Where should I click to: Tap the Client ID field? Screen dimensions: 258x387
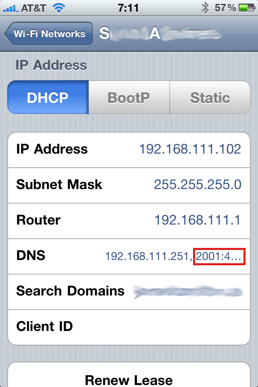pyautogui.click(x=129, y=327)
